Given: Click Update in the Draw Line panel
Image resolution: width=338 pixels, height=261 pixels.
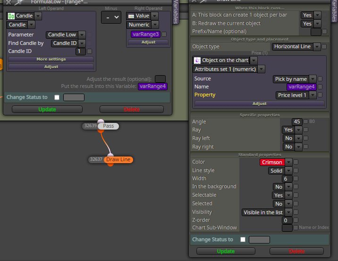Looking at the screenshot, I should tap(226, 251).
